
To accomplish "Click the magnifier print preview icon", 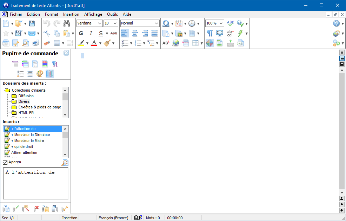I will coord(26,43).
